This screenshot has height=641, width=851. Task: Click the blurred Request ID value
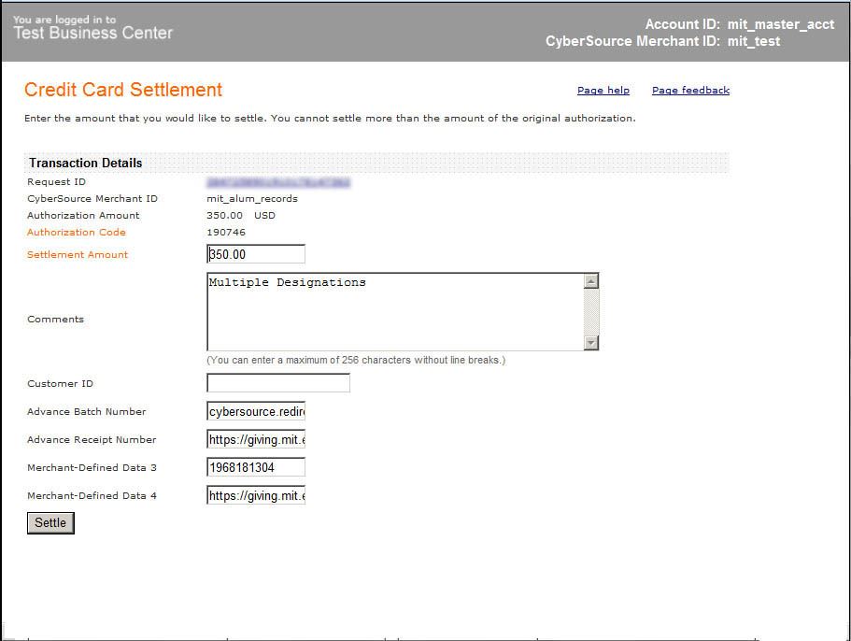tap(278, 182)
